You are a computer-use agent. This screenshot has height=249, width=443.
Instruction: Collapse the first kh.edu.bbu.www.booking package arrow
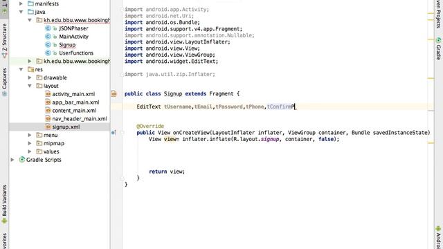[29, 20]
